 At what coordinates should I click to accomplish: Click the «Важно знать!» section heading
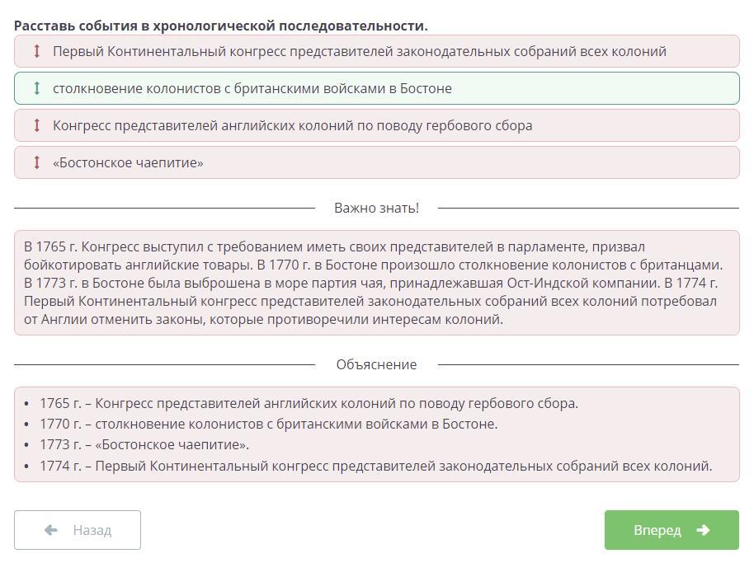(x=376, y=208)
